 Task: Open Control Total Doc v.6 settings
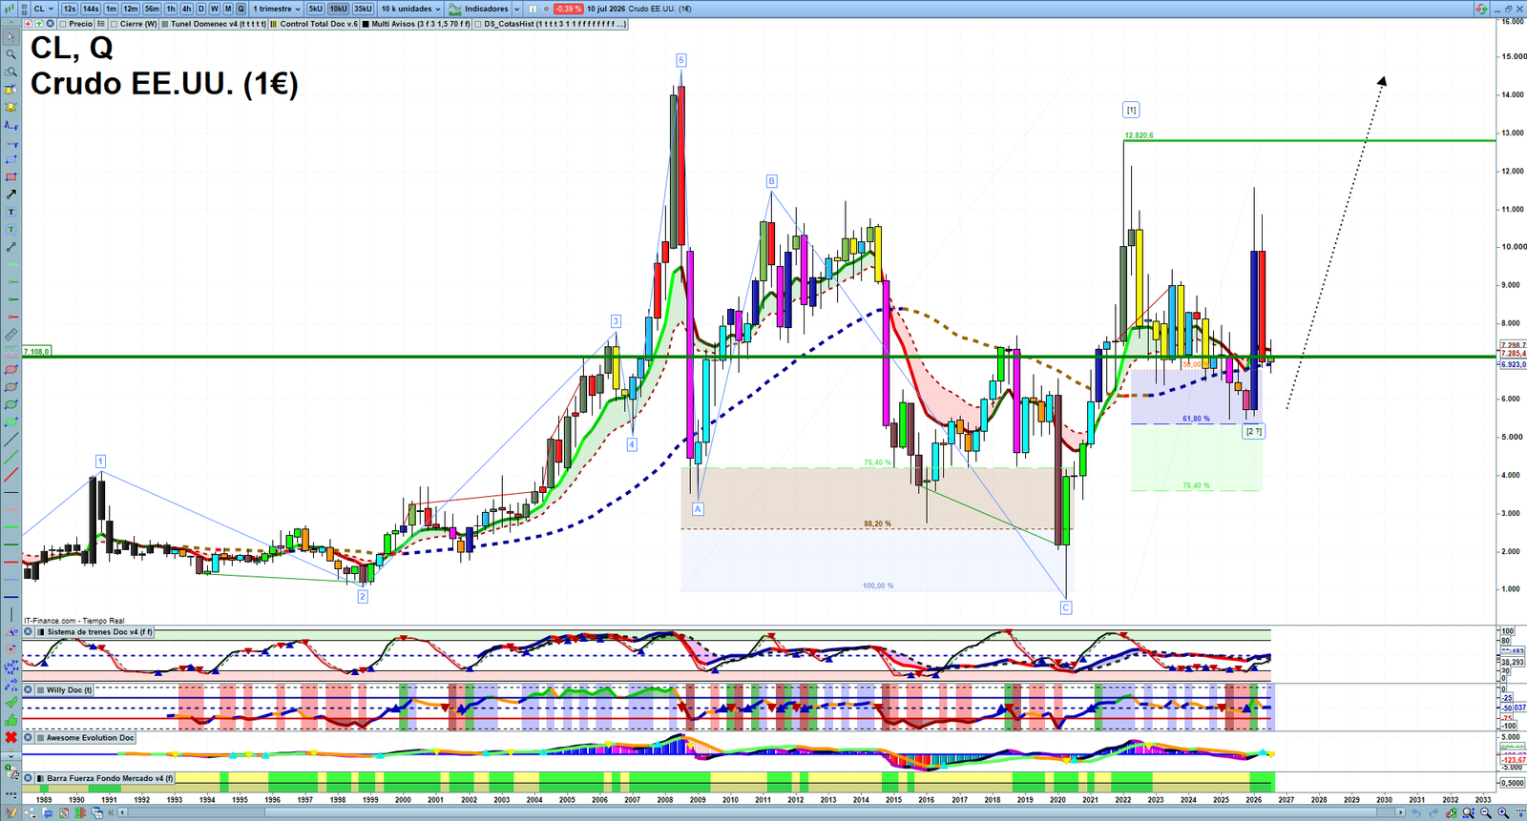[x=319, y=24]
